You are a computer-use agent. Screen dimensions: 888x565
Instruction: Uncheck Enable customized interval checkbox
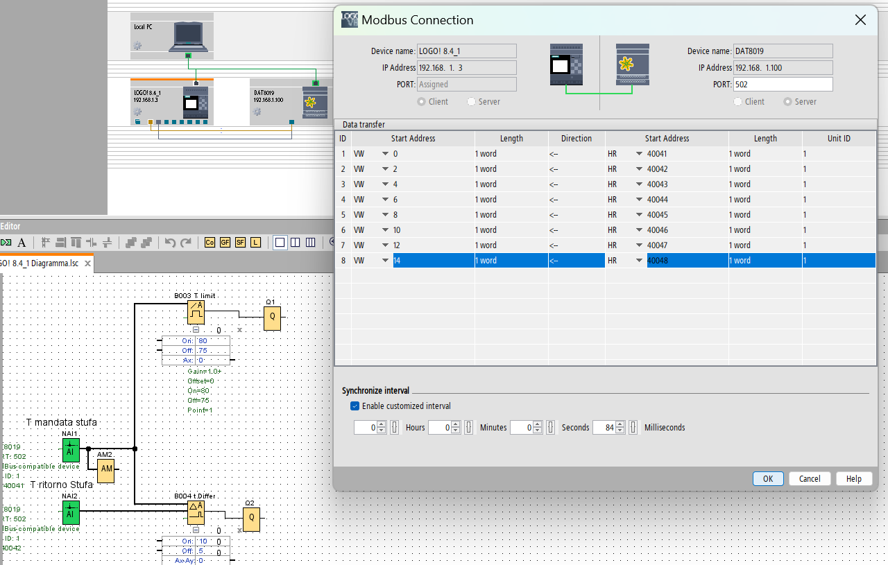point(355,406)
